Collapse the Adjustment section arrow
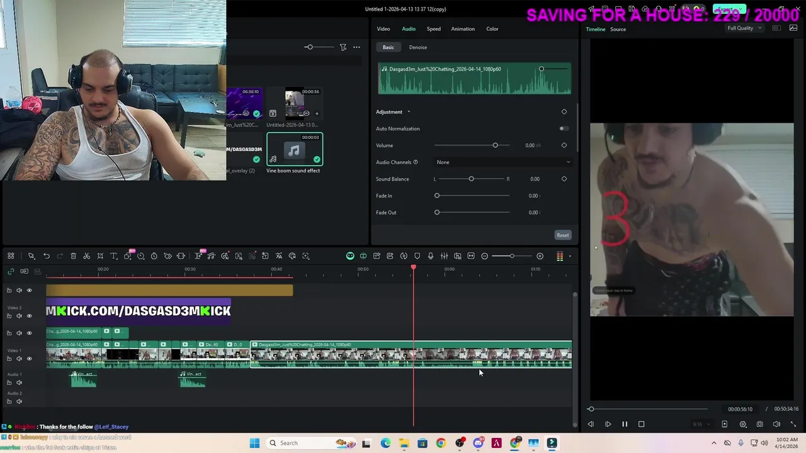Screen dimensions: 806x453 [x=408, y=112]
